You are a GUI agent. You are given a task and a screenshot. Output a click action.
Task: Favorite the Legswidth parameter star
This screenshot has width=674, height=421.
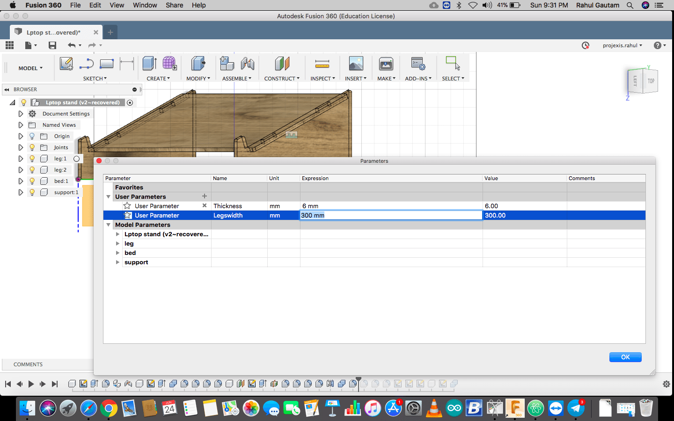[x=127, y=215]
